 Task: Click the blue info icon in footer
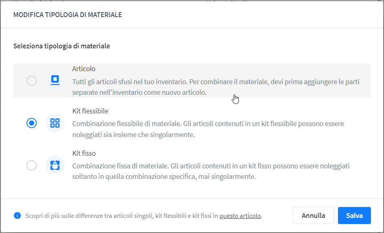(x=17, y=216)
